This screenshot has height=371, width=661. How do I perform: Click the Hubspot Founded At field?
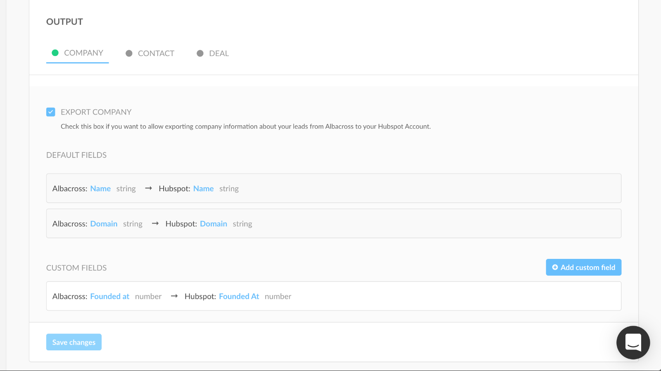[239, 296]
